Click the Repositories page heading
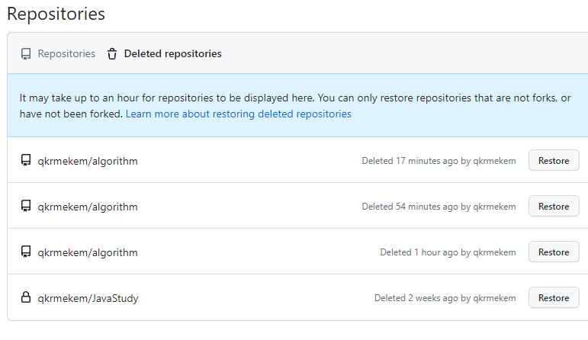Image resolution: width=588 pixels, height=340 pixels. point(56,14)
